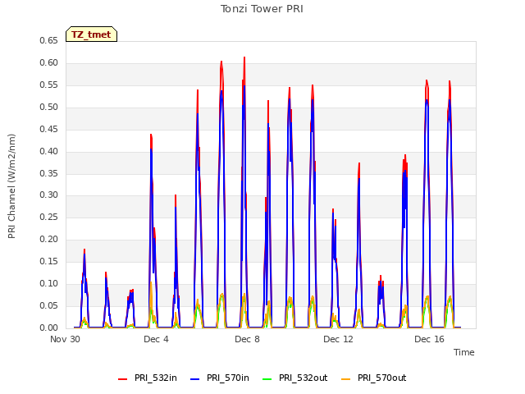Click the blue PRI_570in legend swatch
This screenshot has width=525, height=394.
point(194,379)
